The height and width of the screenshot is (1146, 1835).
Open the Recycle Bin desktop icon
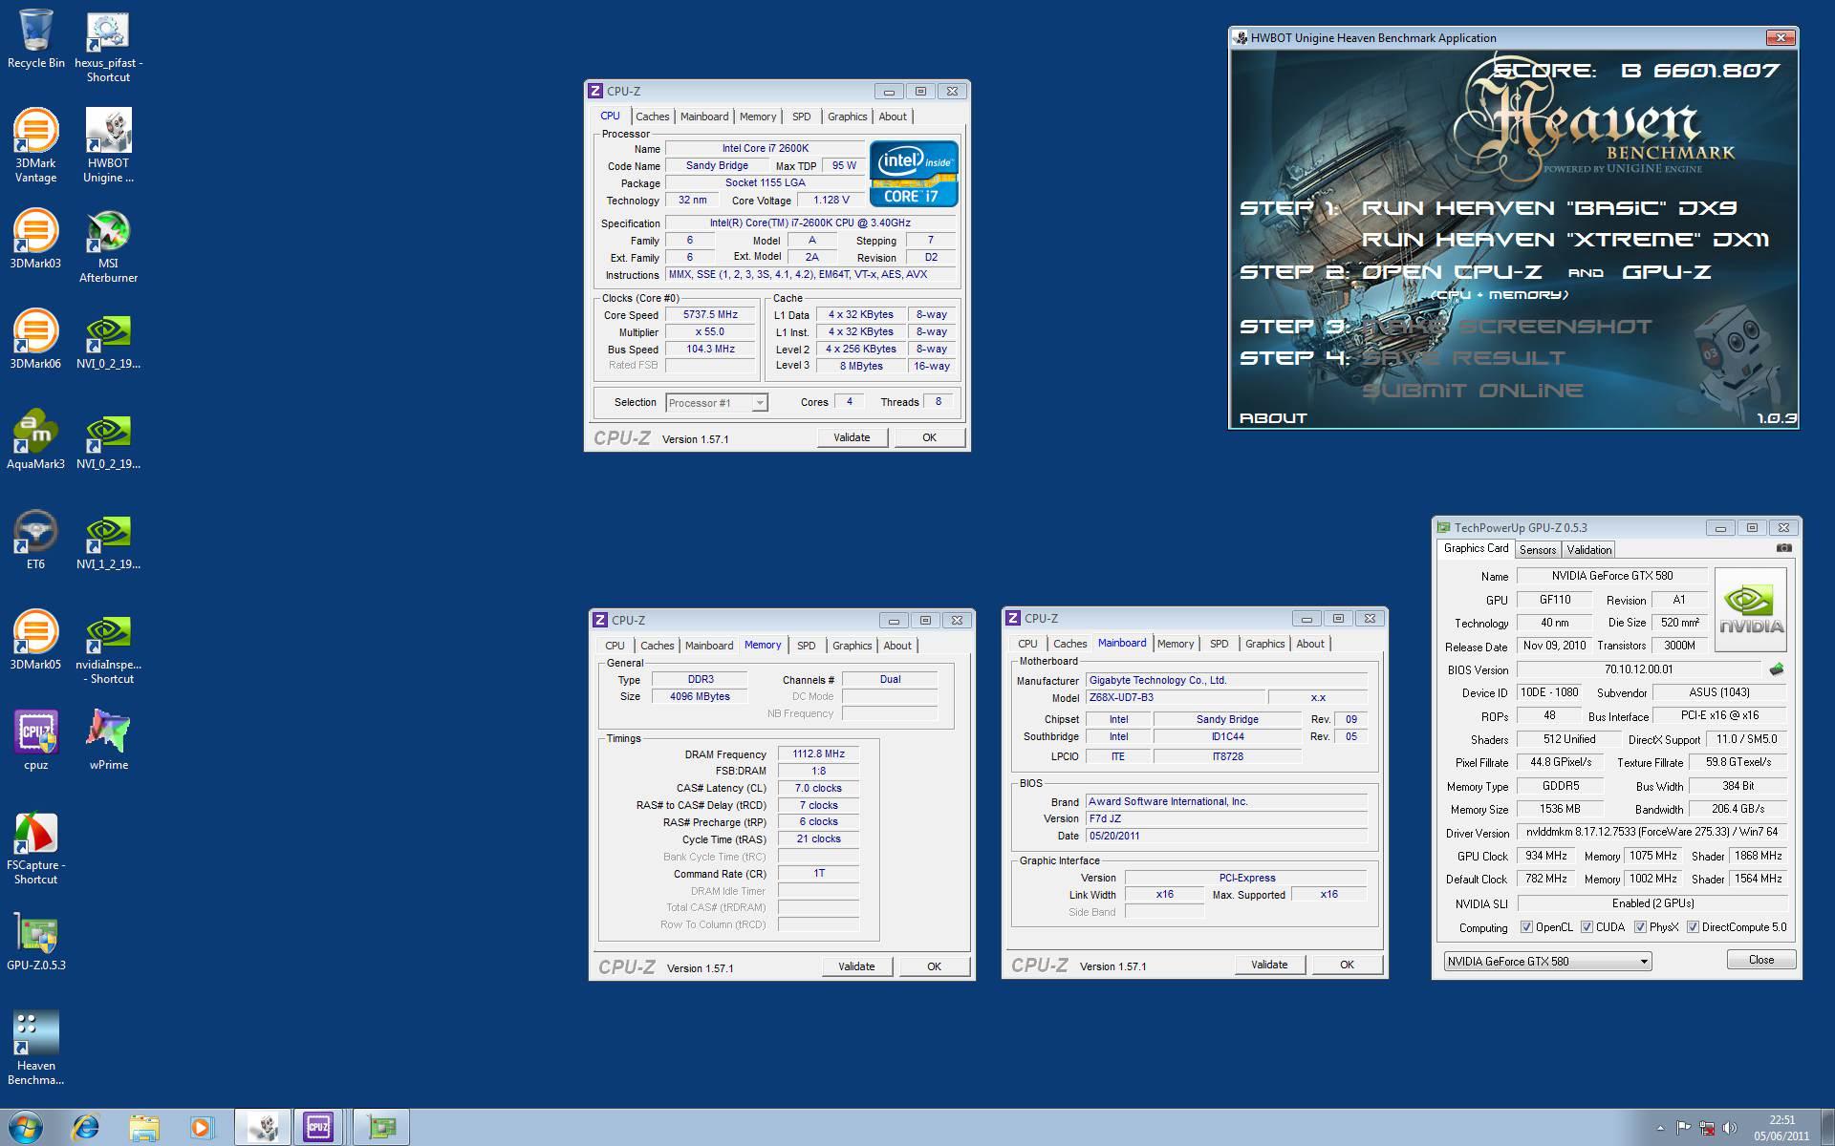coord(35,40)
